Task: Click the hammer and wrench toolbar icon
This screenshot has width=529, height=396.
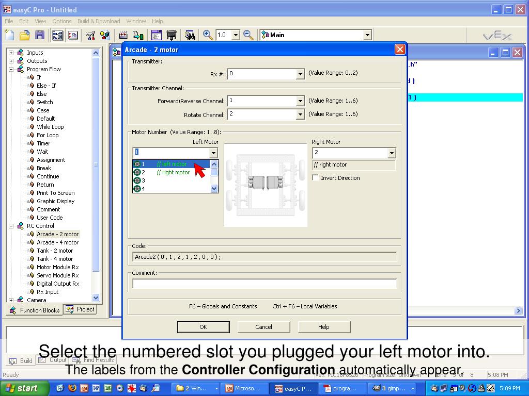Action: click(90, 35)
